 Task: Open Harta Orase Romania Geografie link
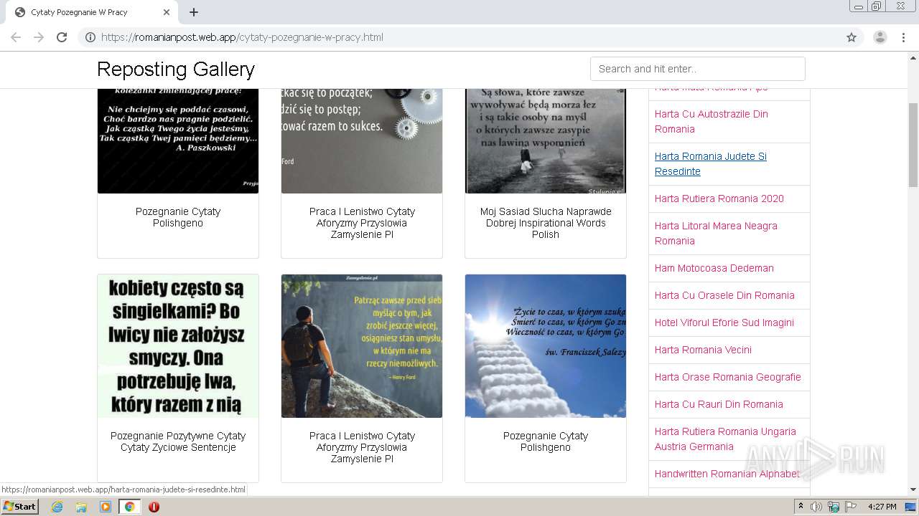click(x=728, y=377)
